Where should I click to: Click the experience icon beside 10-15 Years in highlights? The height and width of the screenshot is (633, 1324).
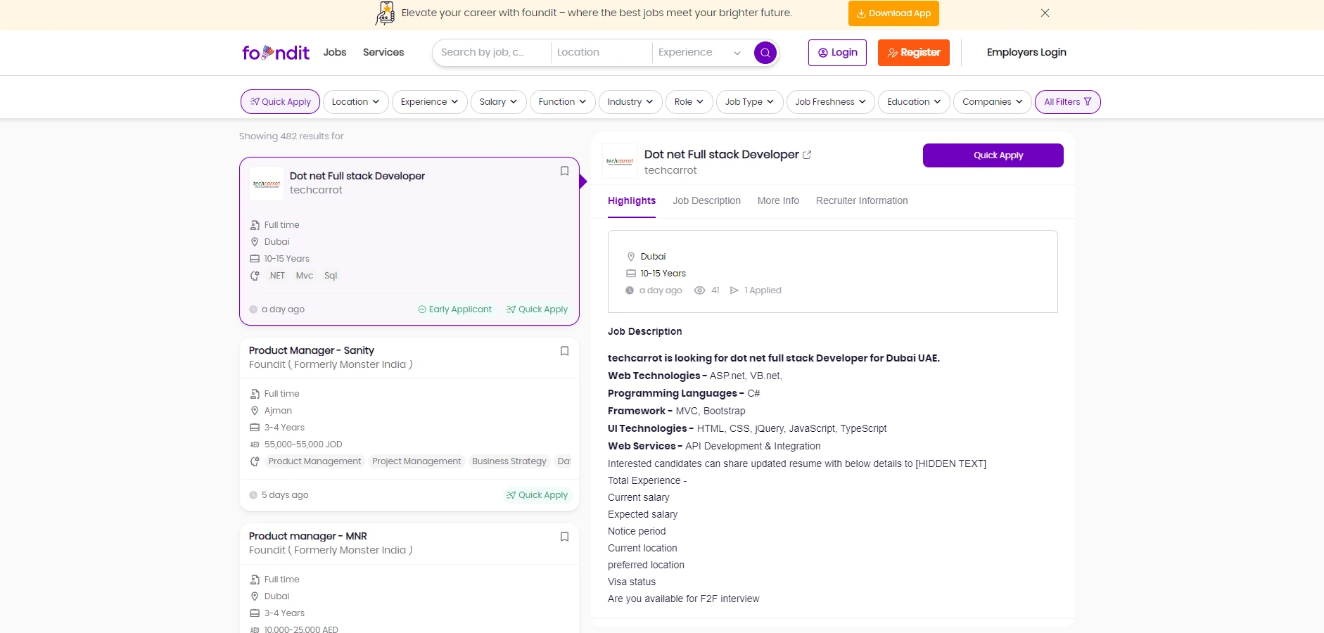[x=631, y=274]
